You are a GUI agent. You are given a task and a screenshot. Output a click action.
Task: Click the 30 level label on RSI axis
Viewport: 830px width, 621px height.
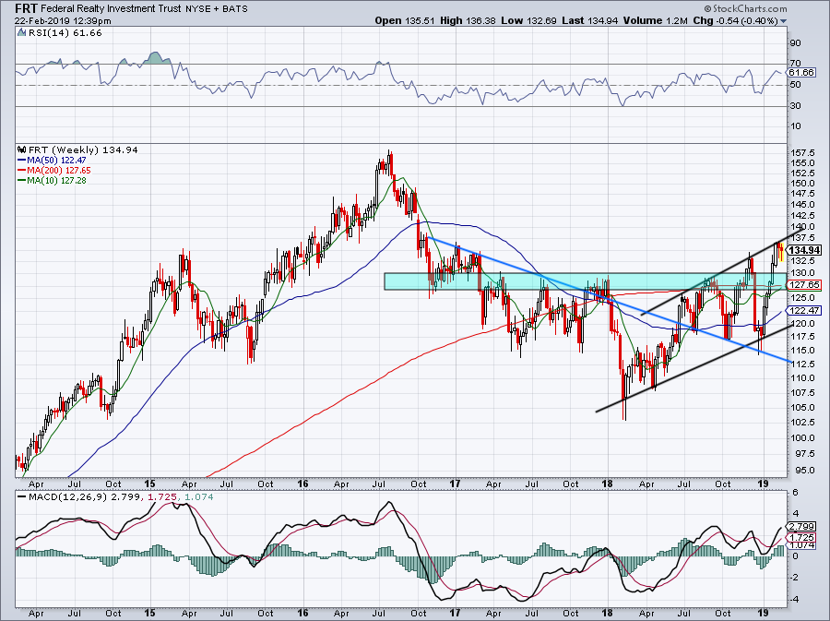click(x=796, y=106)
